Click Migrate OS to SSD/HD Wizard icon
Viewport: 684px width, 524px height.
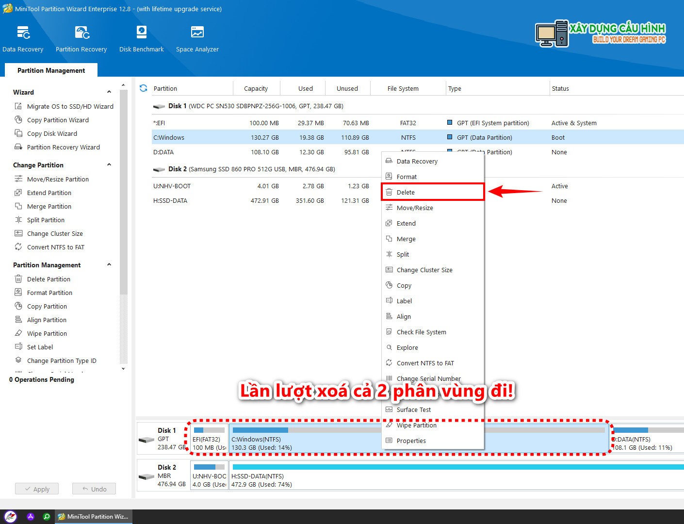pos(18,106)
